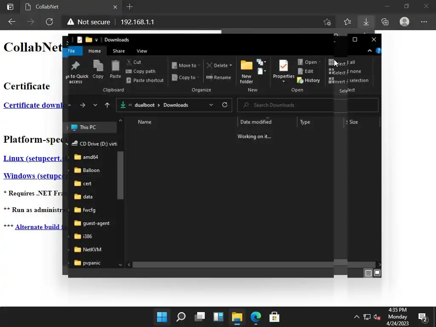The width and height of the screenshot is (436, 327).
Task: Select the data folder in tree
Action: 83,197
